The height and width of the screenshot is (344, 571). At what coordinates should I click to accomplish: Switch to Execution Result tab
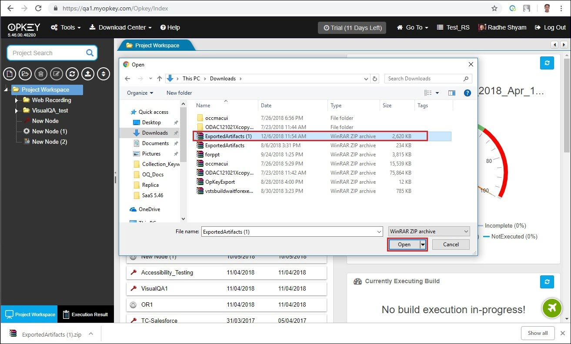85,314
